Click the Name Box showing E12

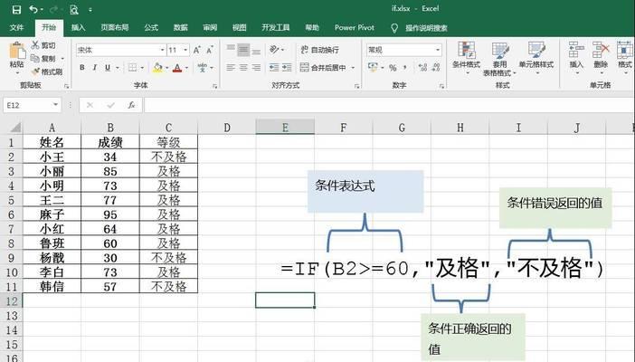[x=32, y=105]
